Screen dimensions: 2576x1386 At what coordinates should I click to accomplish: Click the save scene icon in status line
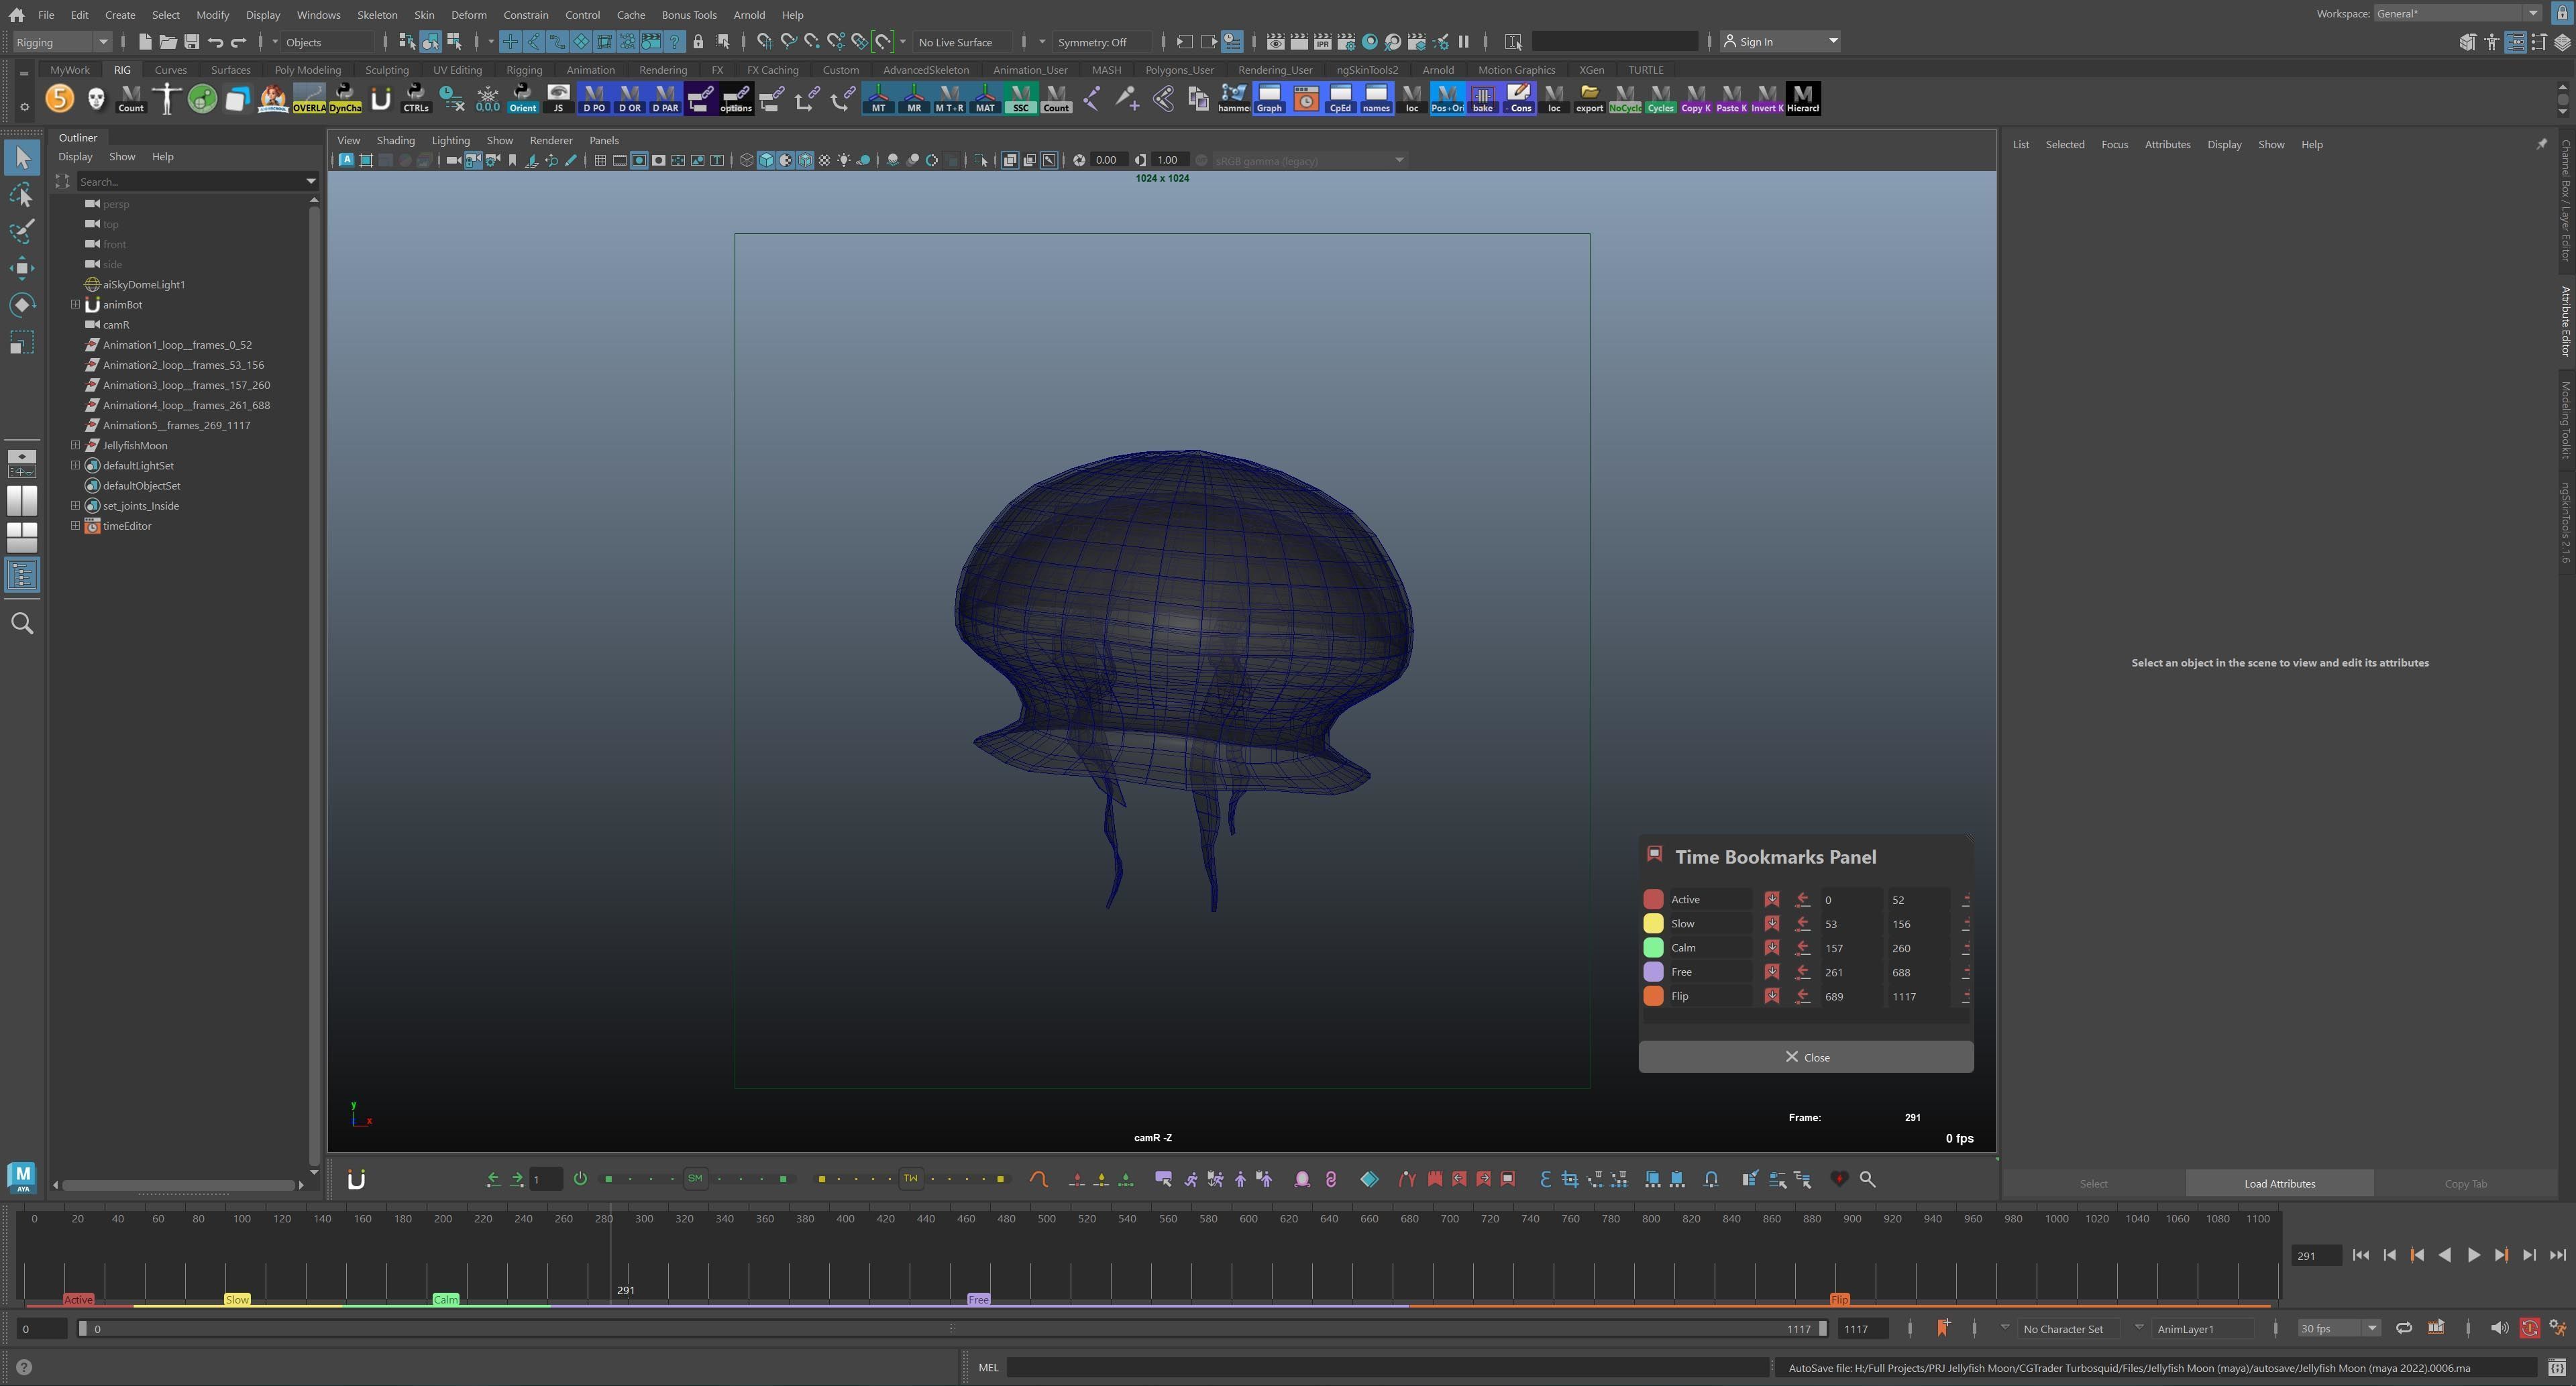click(191, 42)
